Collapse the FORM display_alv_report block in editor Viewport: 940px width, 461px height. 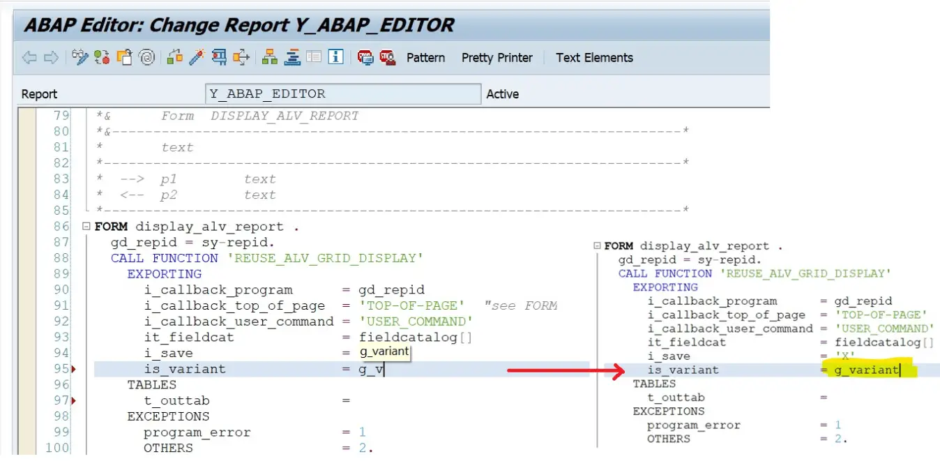pos(86,226)
